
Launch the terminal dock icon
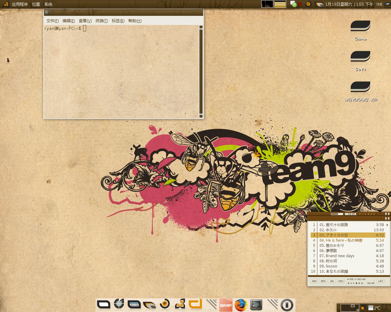(256, 305)
